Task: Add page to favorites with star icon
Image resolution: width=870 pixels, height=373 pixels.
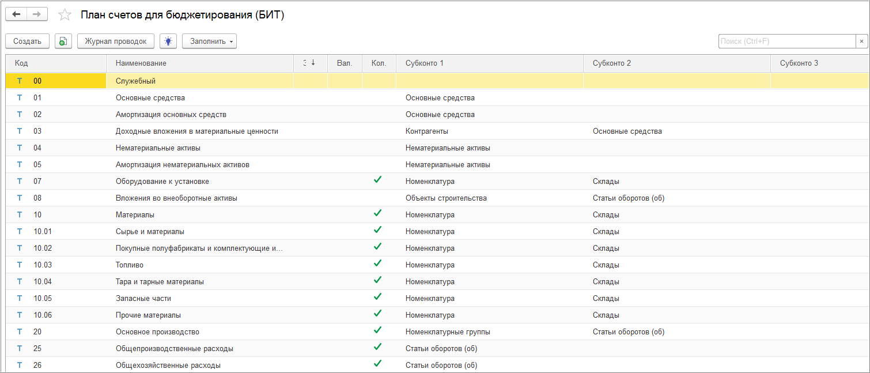Action: [65, 15]
